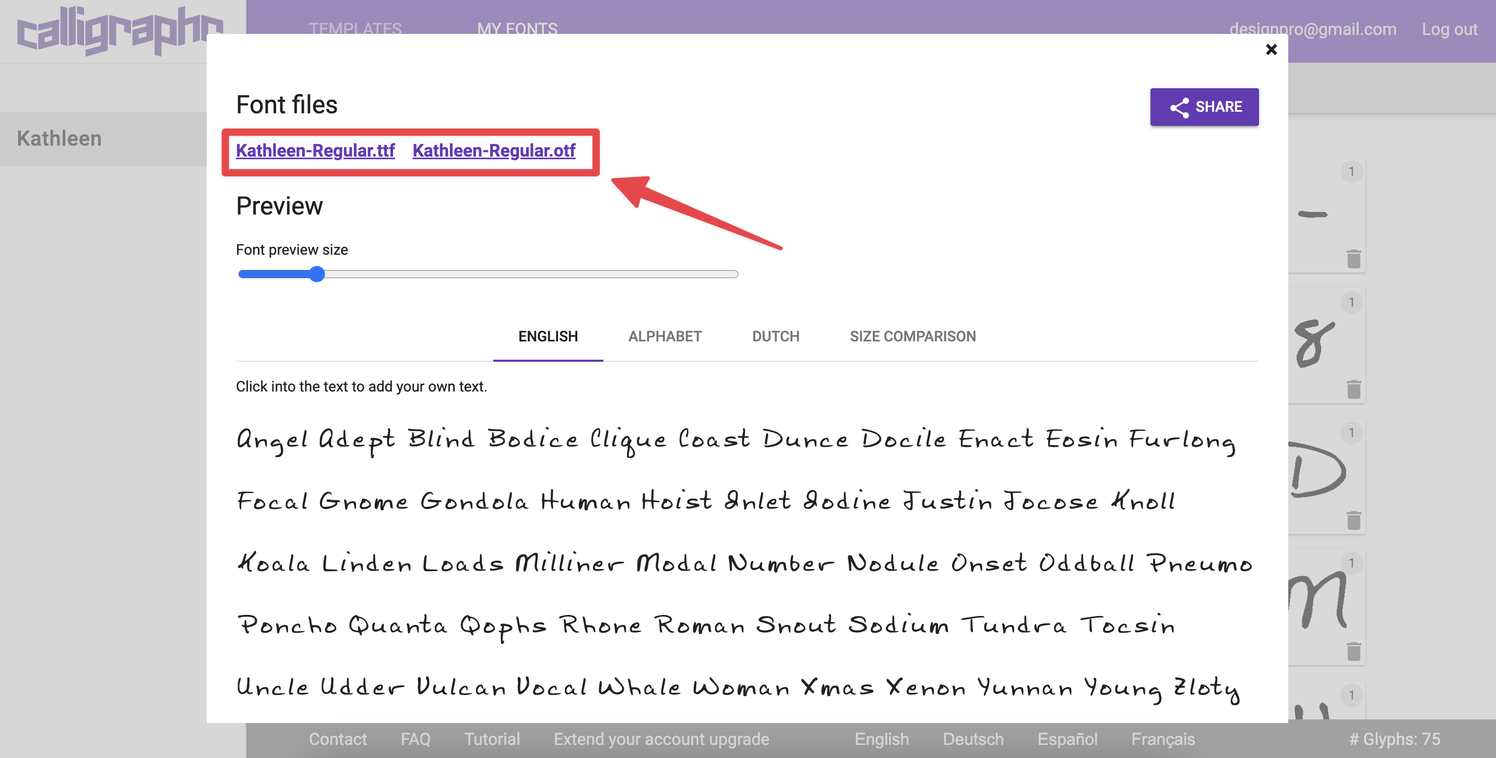Delete the "D" glyph

click(1353, 520)
